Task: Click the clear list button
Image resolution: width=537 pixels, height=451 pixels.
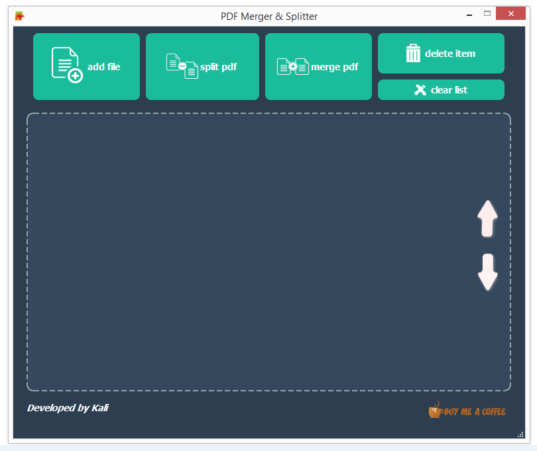Action: [441, 89]
